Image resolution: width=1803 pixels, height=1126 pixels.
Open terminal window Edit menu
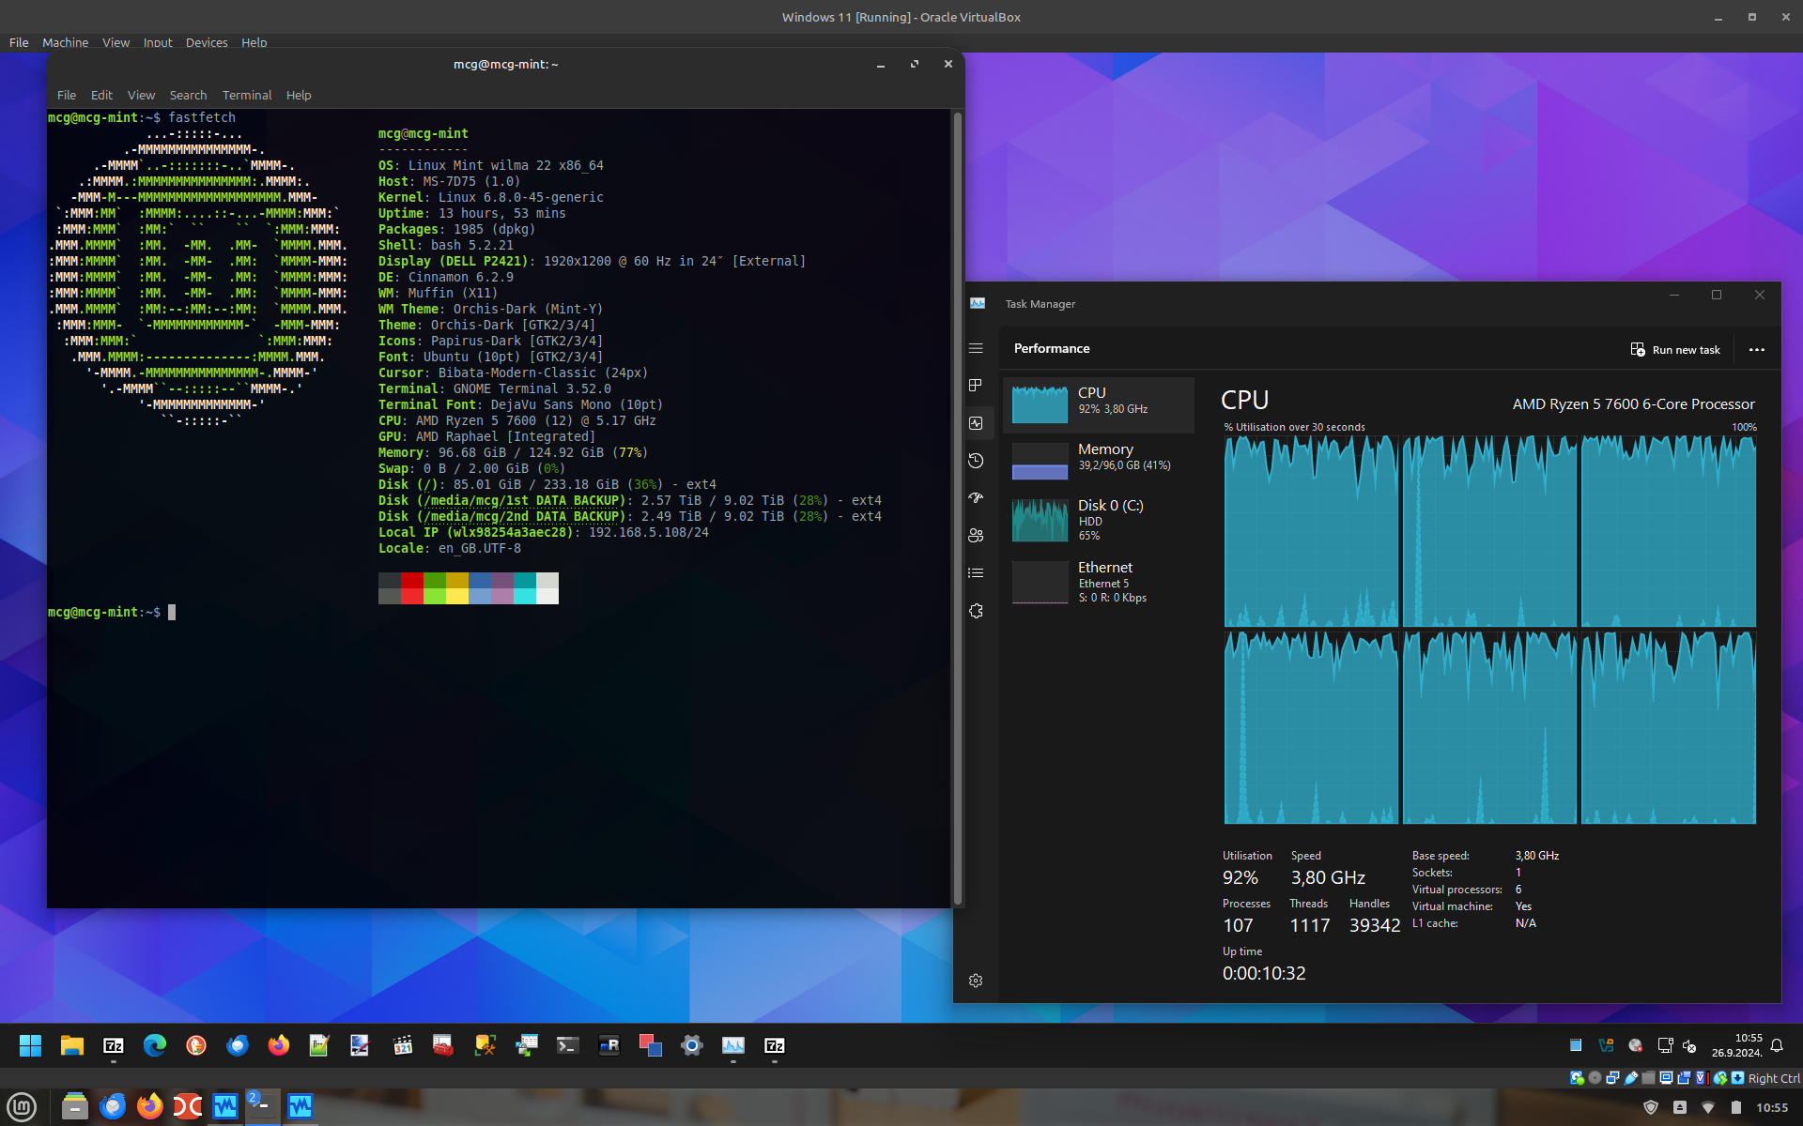click(x=101, y=95)
